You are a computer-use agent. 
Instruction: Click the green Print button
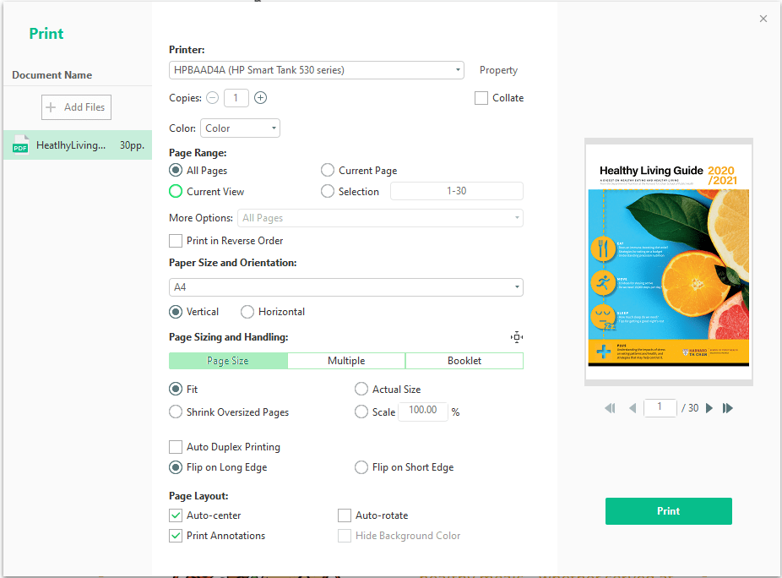[x=668, y=511]
